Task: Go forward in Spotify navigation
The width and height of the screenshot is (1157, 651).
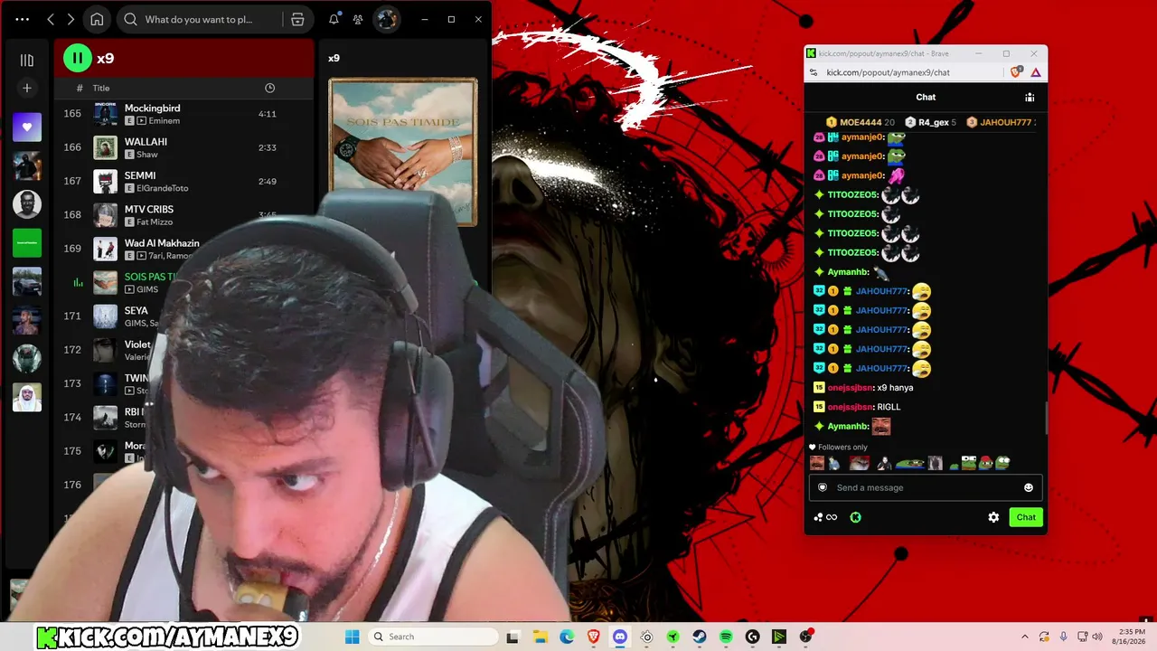Action: pyautogui.click(x=71, y=19)
